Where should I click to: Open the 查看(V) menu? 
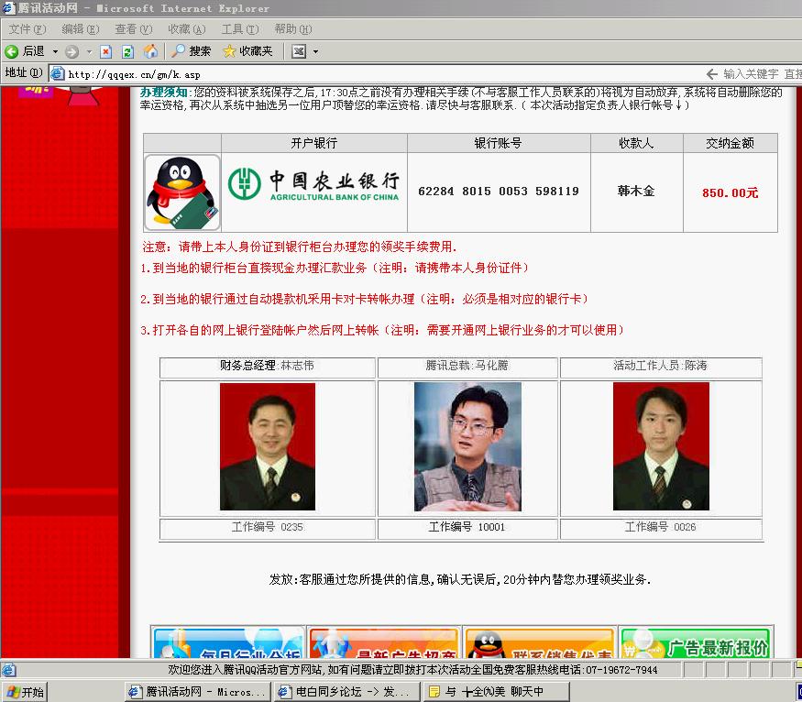click(133, 29)
